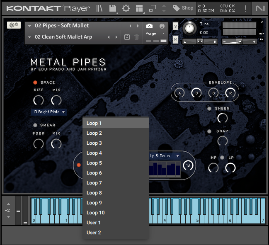Click the exclamation warning icon
This screenshot has height=245, width=269.
(245, 8)
